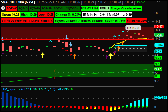Click the SQZ-30m squeeze label
168x112 pixels.
[72, 8]
